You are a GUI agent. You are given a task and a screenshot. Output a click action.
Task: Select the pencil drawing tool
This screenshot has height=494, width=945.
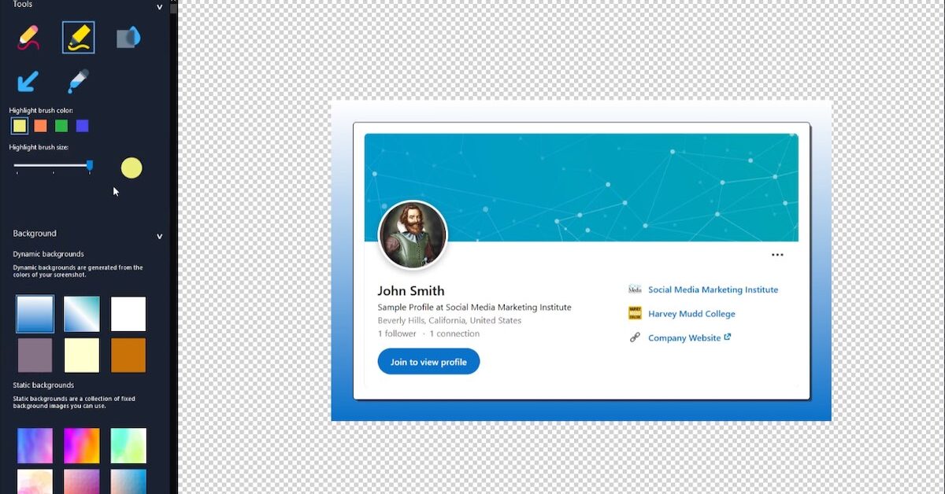coord(29,38)
